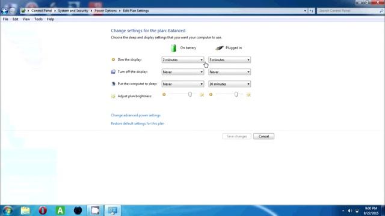Click the On battery brightness slider thumb
Viewport: 385px width, 216px height.
[x=190, y=94]
